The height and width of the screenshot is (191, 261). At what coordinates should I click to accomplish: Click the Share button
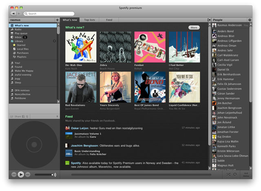tap(16, 117)
